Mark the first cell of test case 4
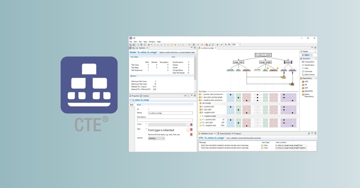The image size is (360, 188). point(230,106)
